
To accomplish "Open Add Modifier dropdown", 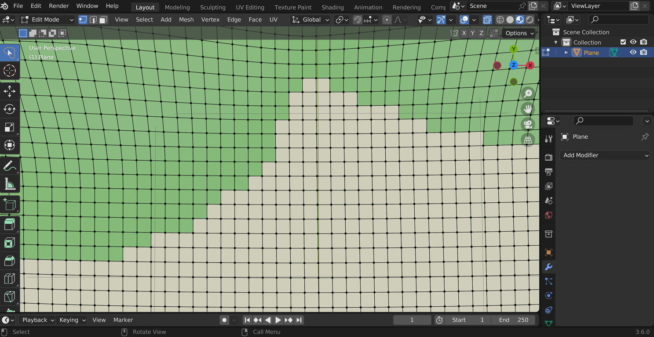I will [605, 155].
